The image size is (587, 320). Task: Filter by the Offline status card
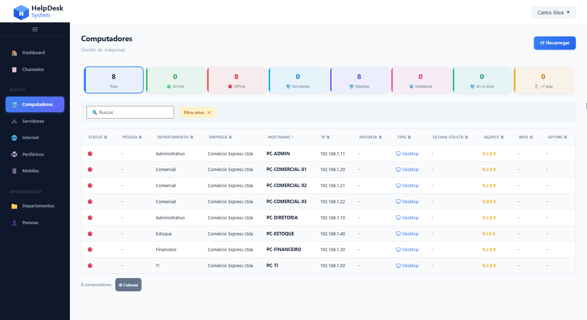pyautogui.click(x=237, y=80)
